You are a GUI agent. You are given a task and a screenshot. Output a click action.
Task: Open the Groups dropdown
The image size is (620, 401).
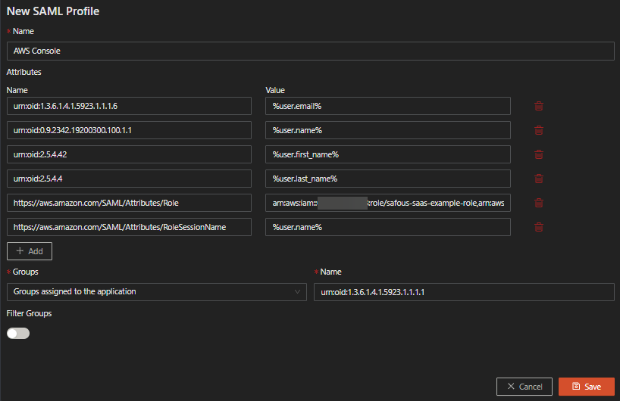(152, 292)
